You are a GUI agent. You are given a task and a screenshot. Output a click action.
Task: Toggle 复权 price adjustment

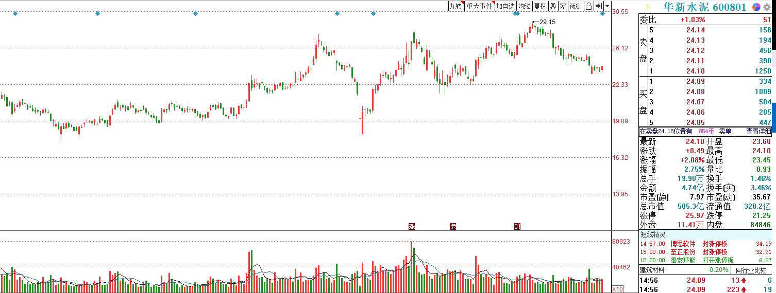pyautogui.click(x=539, y=6)
